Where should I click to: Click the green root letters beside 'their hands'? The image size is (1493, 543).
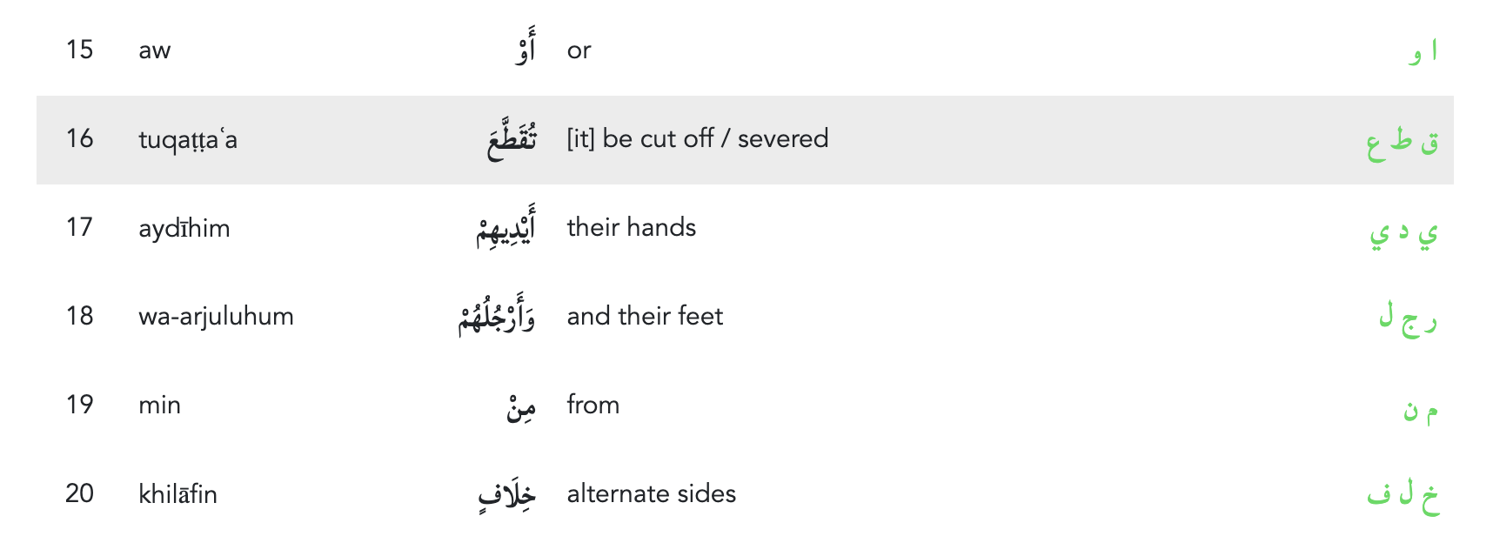(x=1403, y=231)
